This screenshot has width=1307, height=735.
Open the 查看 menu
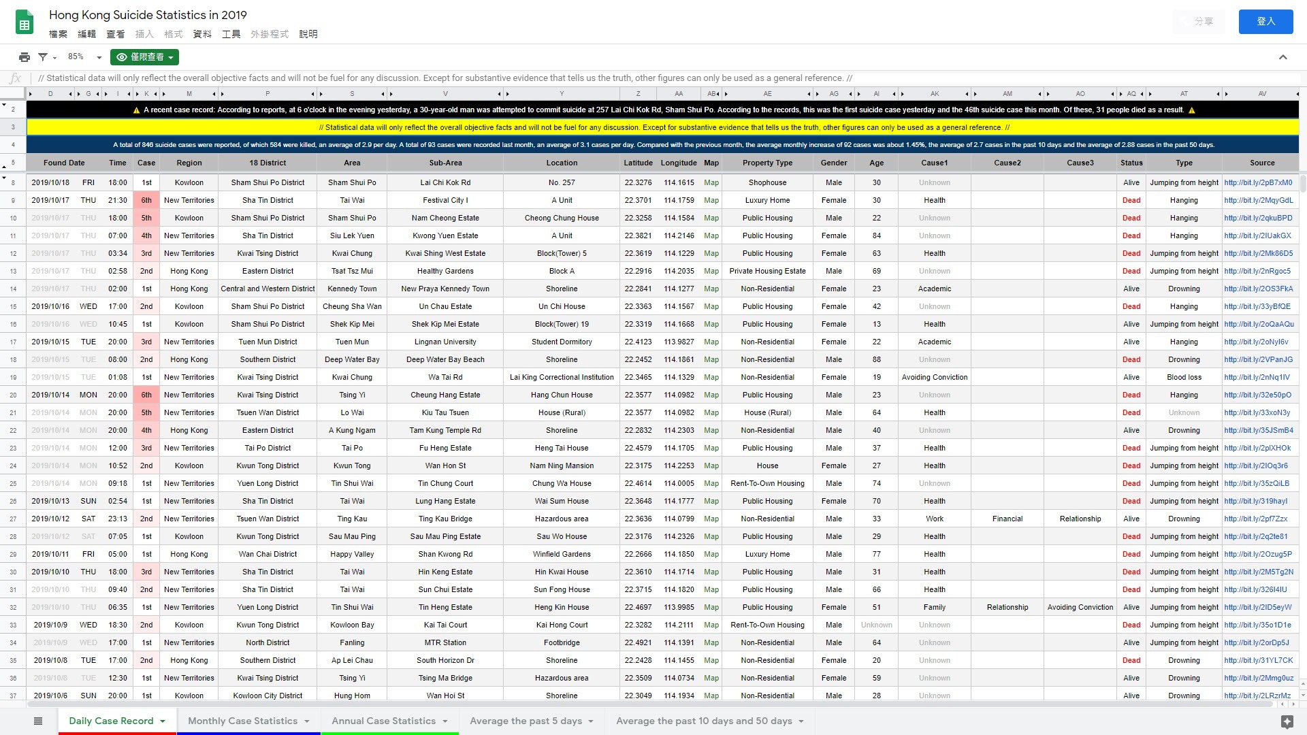(115, 34)
